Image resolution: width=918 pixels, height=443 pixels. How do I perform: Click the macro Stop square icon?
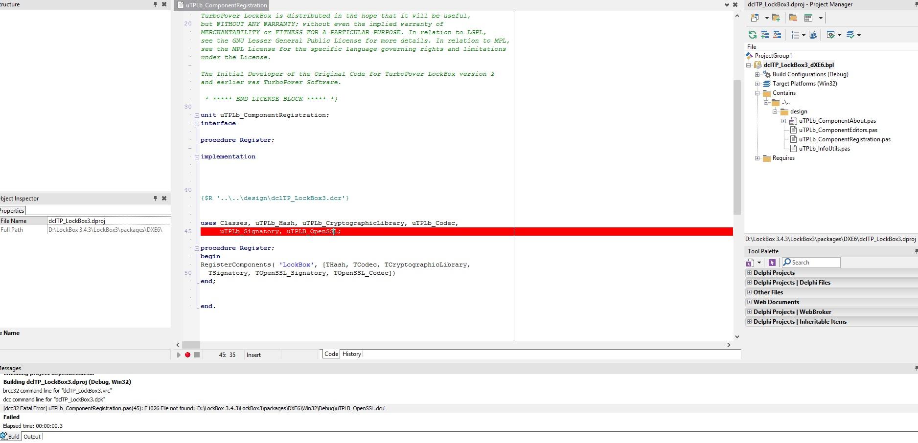(x=197, y=355)
